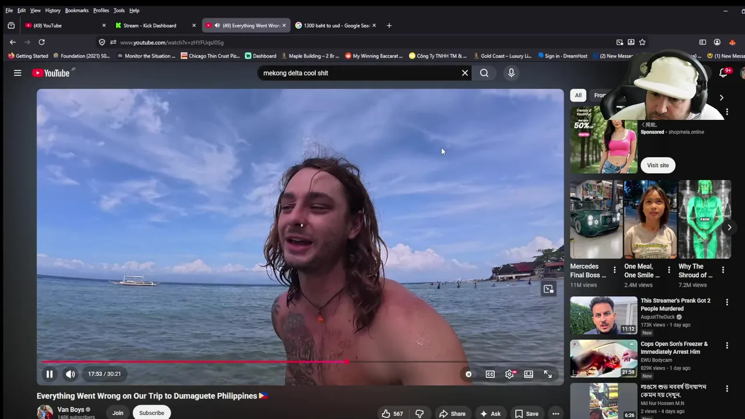Toggle the autoplay switch
This screenshot has width=745, height=419.
[x=468, y=374]
